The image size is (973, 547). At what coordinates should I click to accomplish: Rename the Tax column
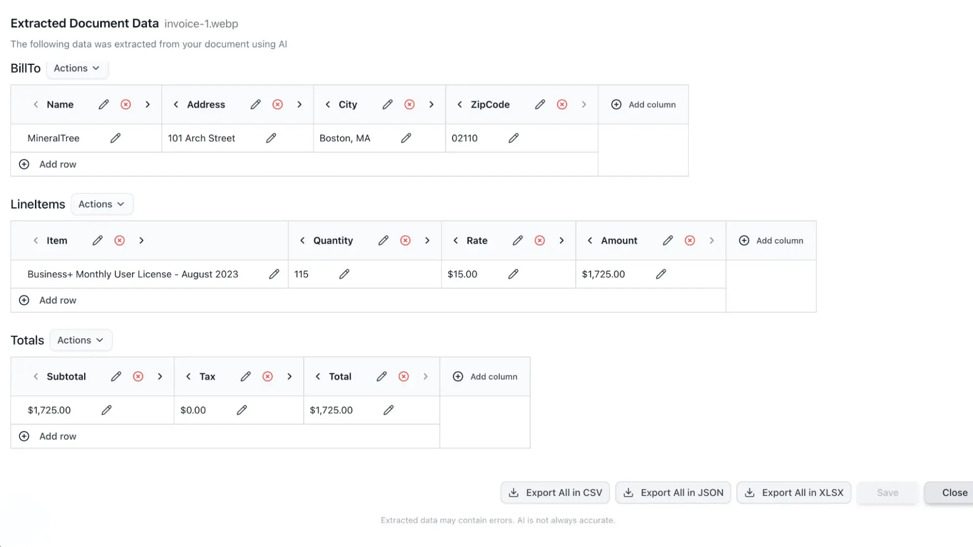coord(246,376)
